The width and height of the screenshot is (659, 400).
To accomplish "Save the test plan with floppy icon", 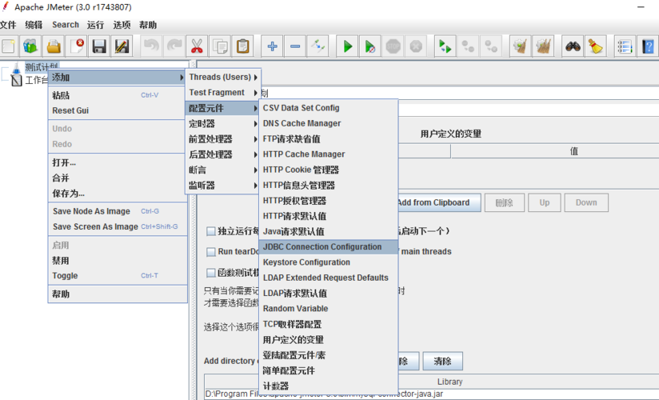I will 99,46.
